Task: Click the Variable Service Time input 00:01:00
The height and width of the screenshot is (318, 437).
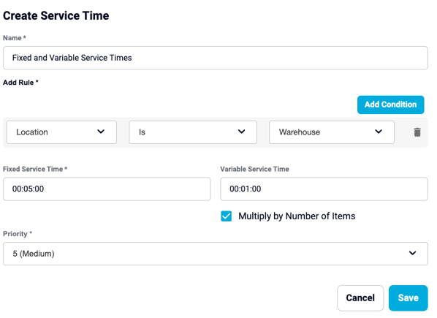Action: pos(324,189)
